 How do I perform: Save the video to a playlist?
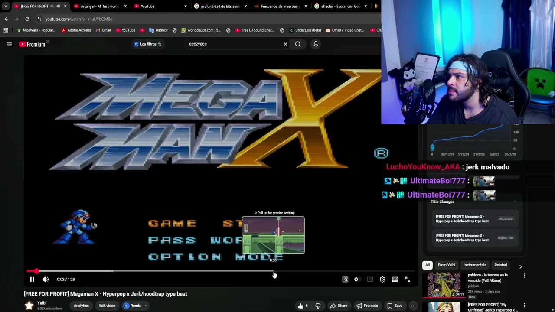[395, 305]
